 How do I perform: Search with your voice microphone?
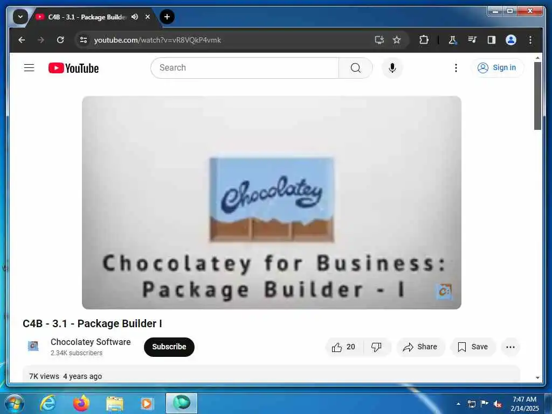(392, 67)
